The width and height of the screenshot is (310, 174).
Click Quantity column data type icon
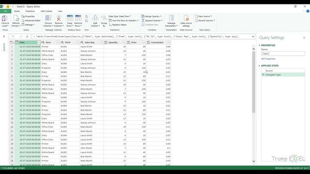pos(106,43)
